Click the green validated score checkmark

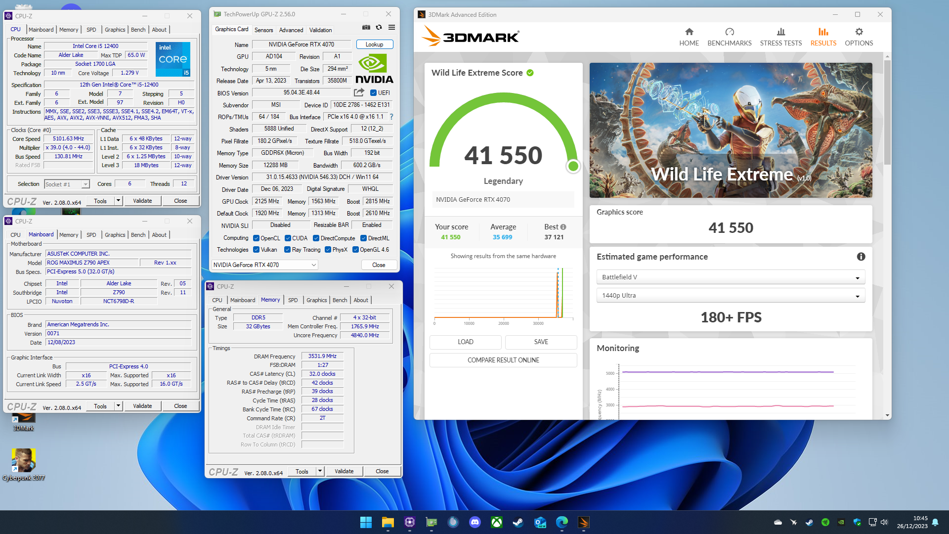[x=530, y=73]
